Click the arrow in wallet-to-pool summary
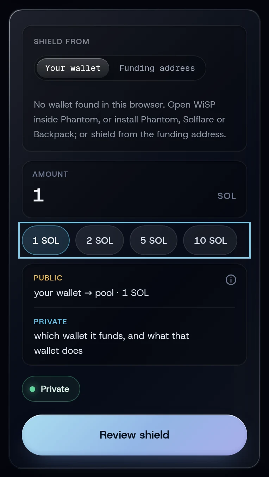The width and height of the screenshot is (269, 477). pos(88,293)
